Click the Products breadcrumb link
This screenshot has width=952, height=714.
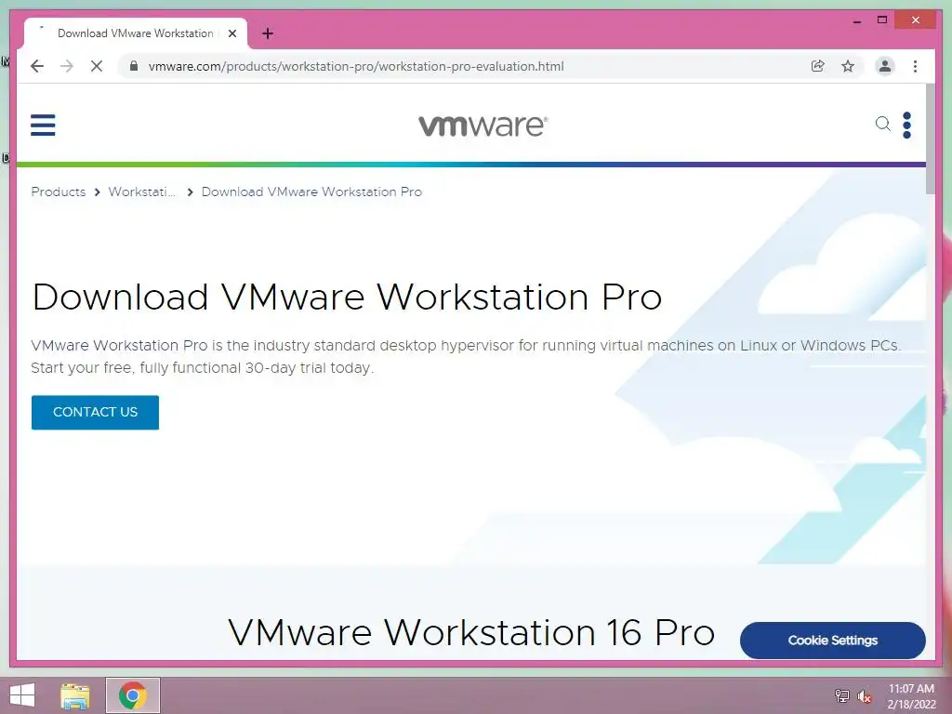point(59,192)
